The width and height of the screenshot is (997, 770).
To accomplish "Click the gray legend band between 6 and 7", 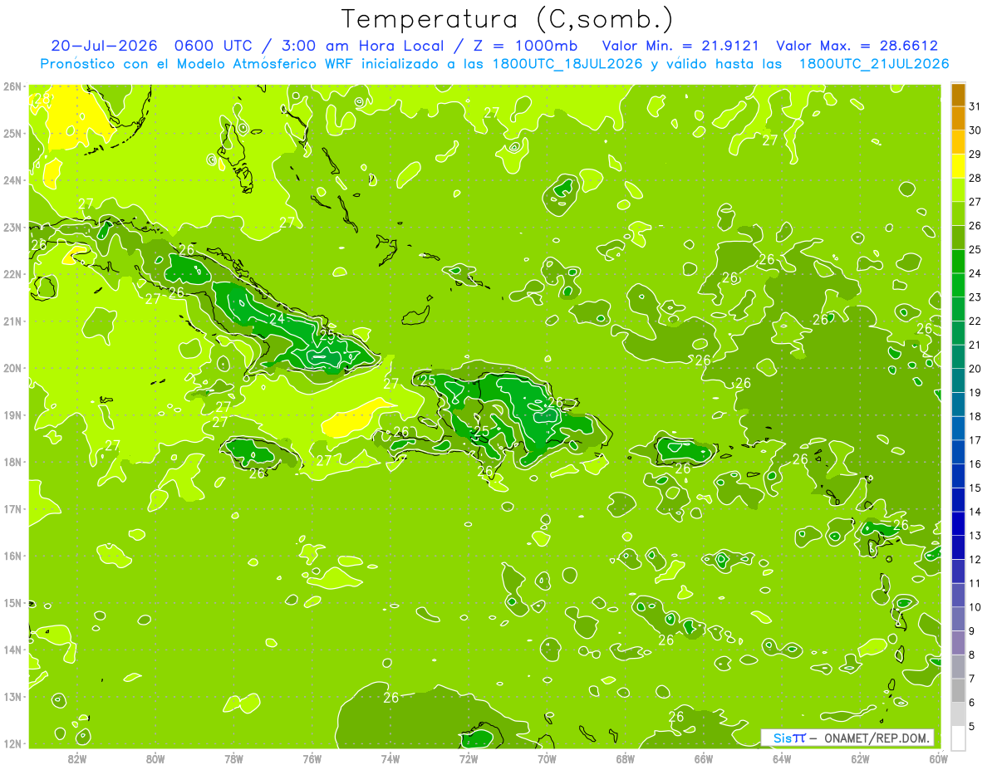I will [958, 690].
